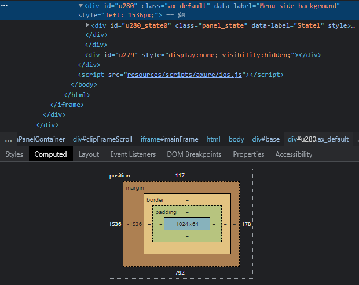Image resolution: width=359 pixels, height=285 pixels.
Task: Select body in breadcrumb trail
Action: pyautogui.click(x=236, y=139)
